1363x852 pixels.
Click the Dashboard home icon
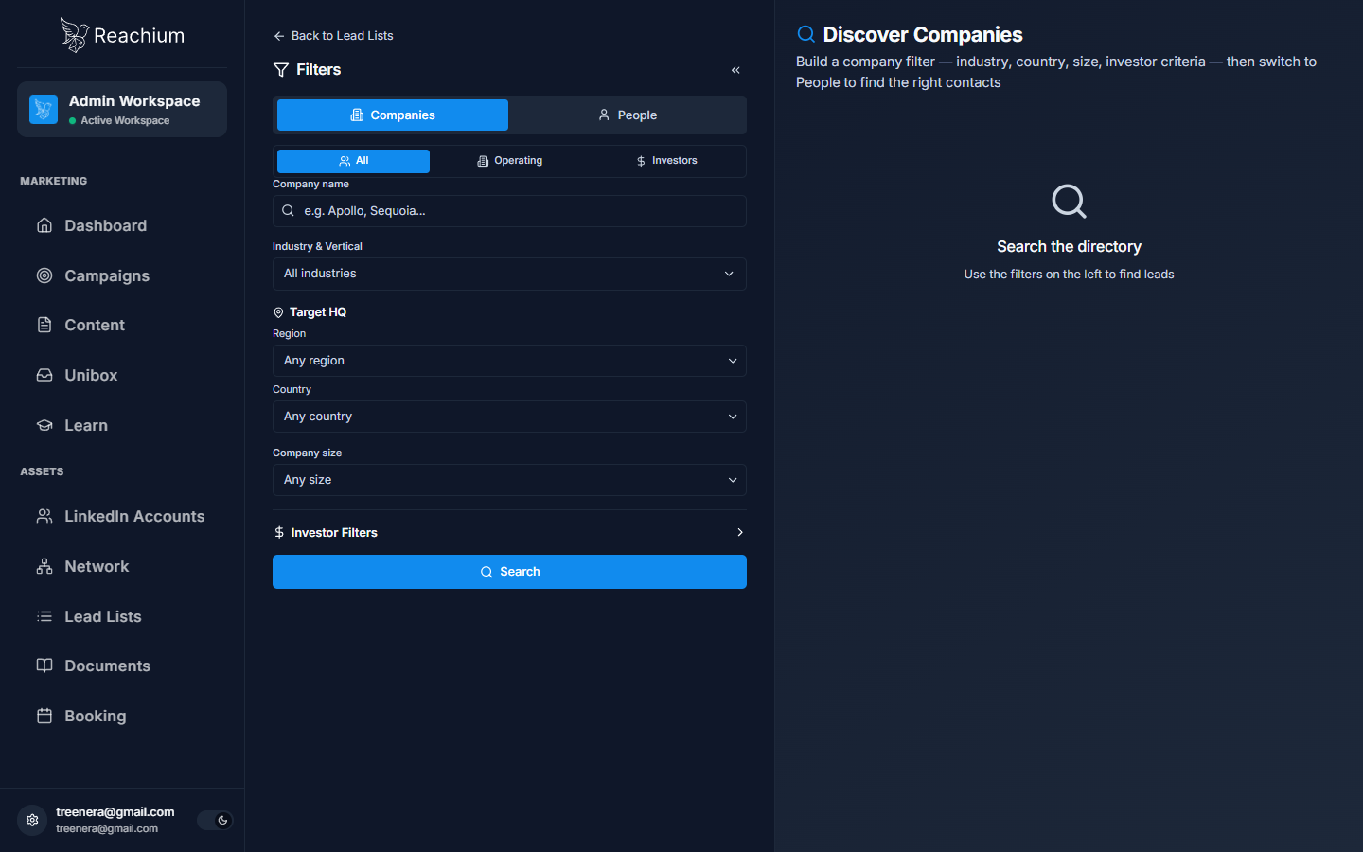point(44,225)
